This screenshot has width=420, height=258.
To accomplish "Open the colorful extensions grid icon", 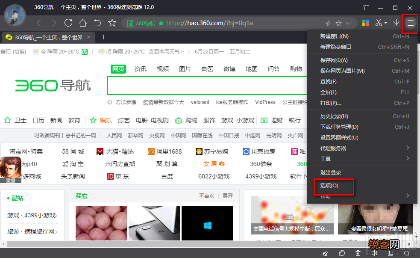I will tap(365, 23).
